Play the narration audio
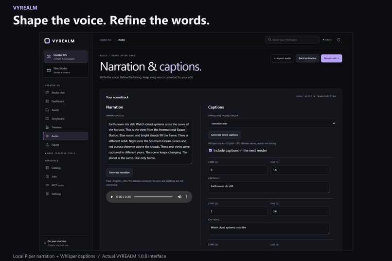The image size is (392, 261). point(112,197)
